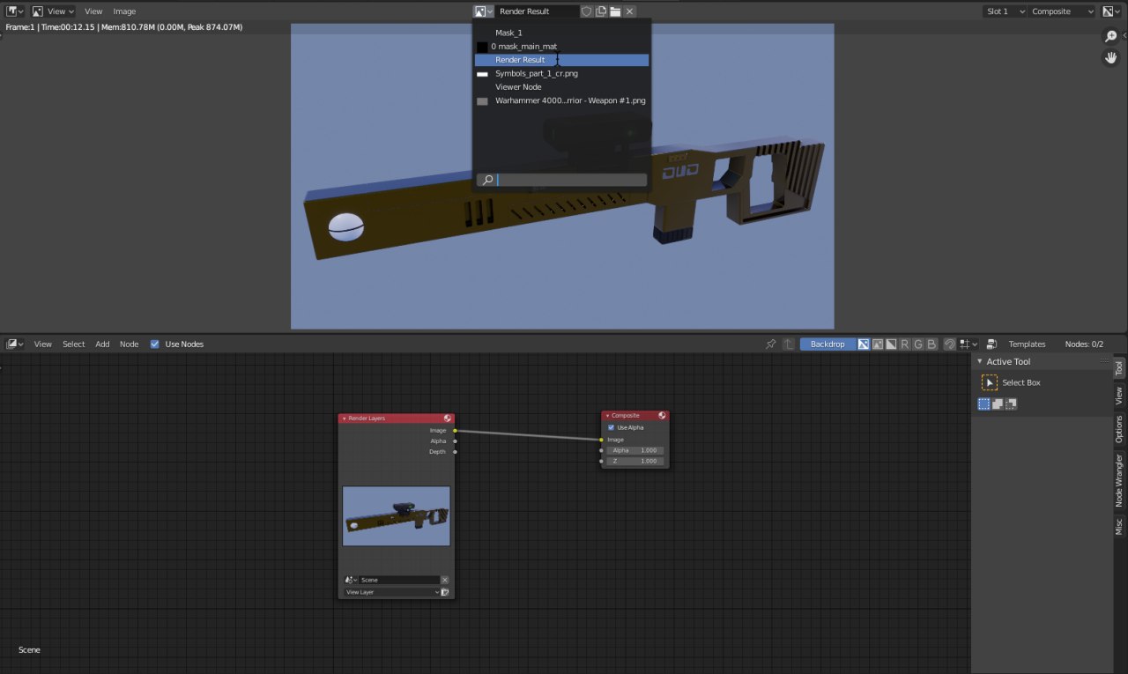The width and height of the screenshot is (1128, 674).
Task: Switch to the Node Wrangler sidebar tab
Action: pyautogui.click(x=1119, y=481)
